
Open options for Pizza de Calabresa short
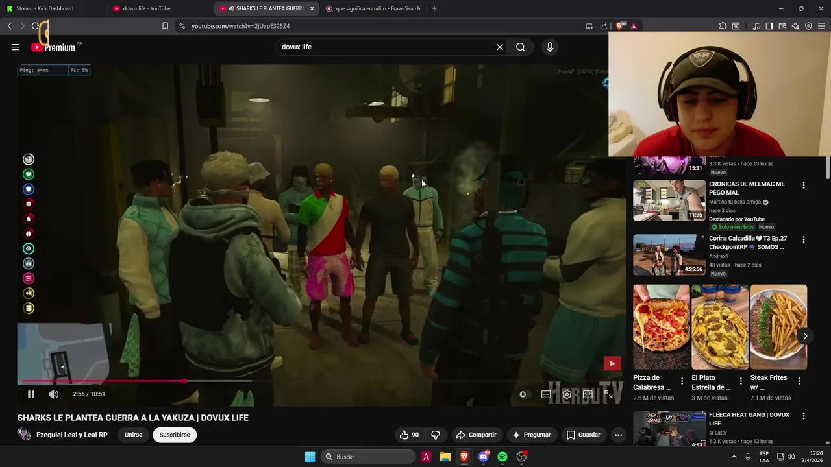[x=682, y=381]
